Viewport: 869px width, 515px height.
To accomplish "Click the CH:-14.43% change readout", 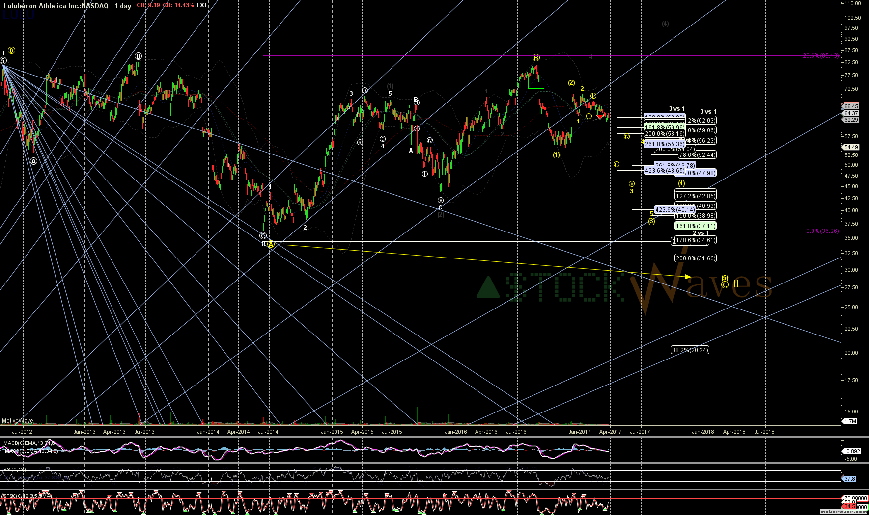I will 178,5.
